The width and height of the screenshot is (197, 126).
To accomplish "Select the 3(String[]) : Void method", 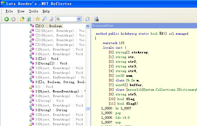I will (51, 63).
